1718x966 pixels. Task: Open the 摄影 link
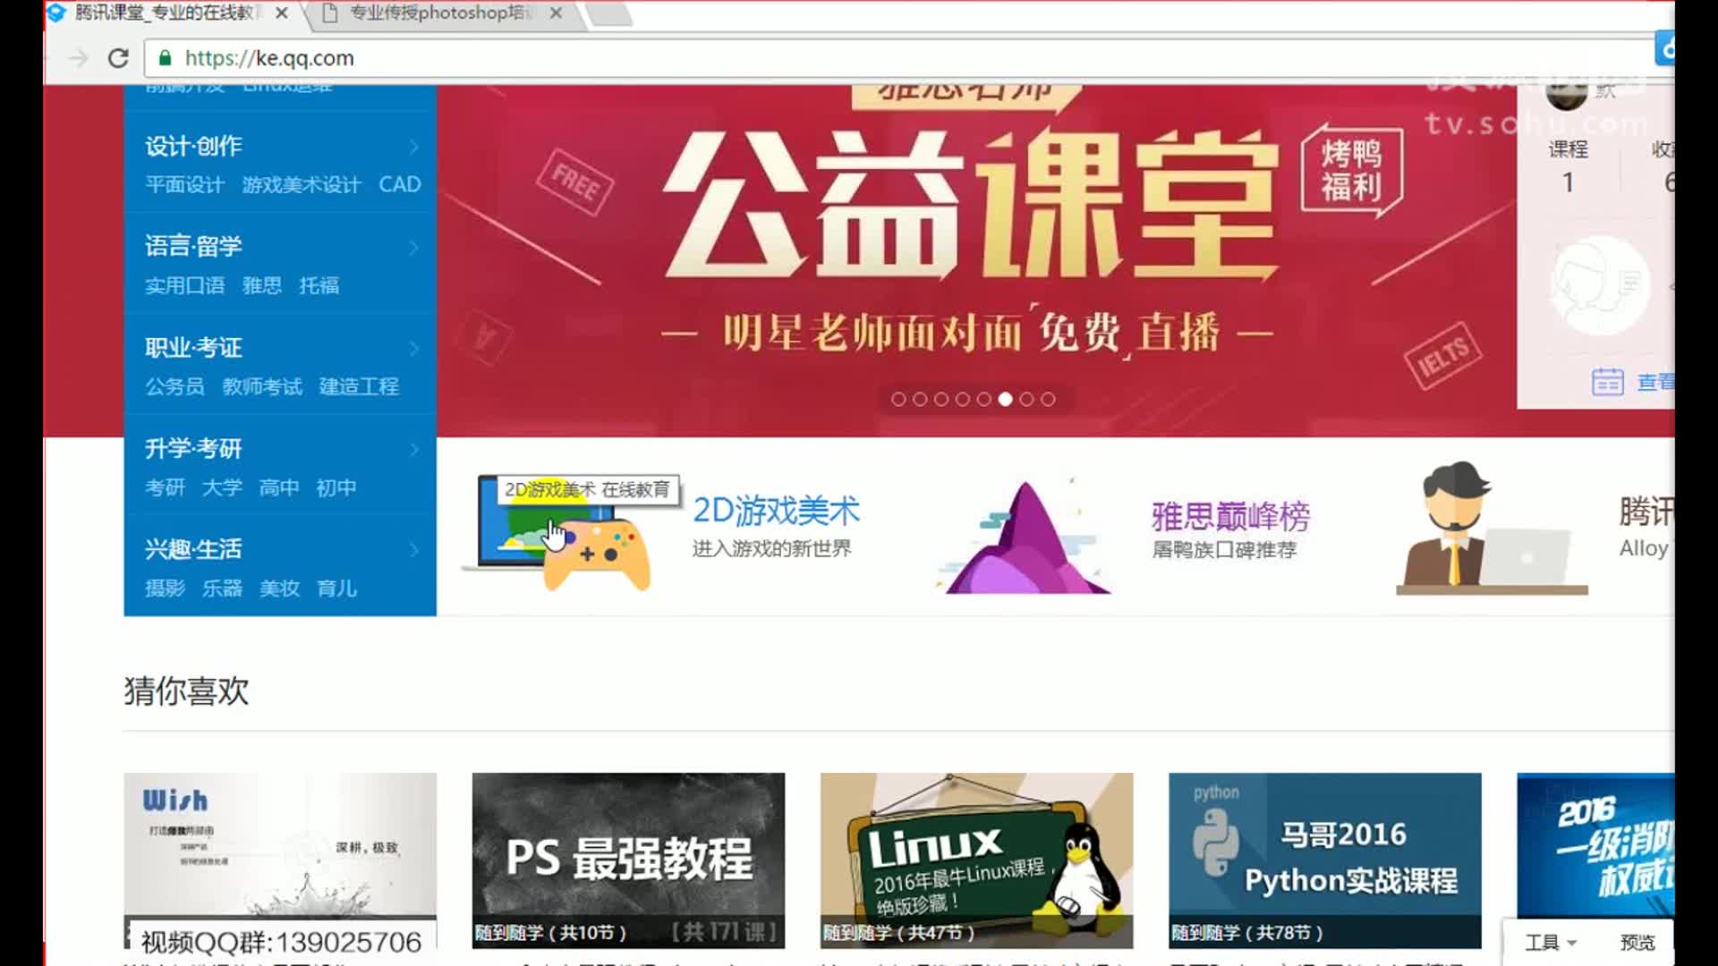[x=165, y=589]
